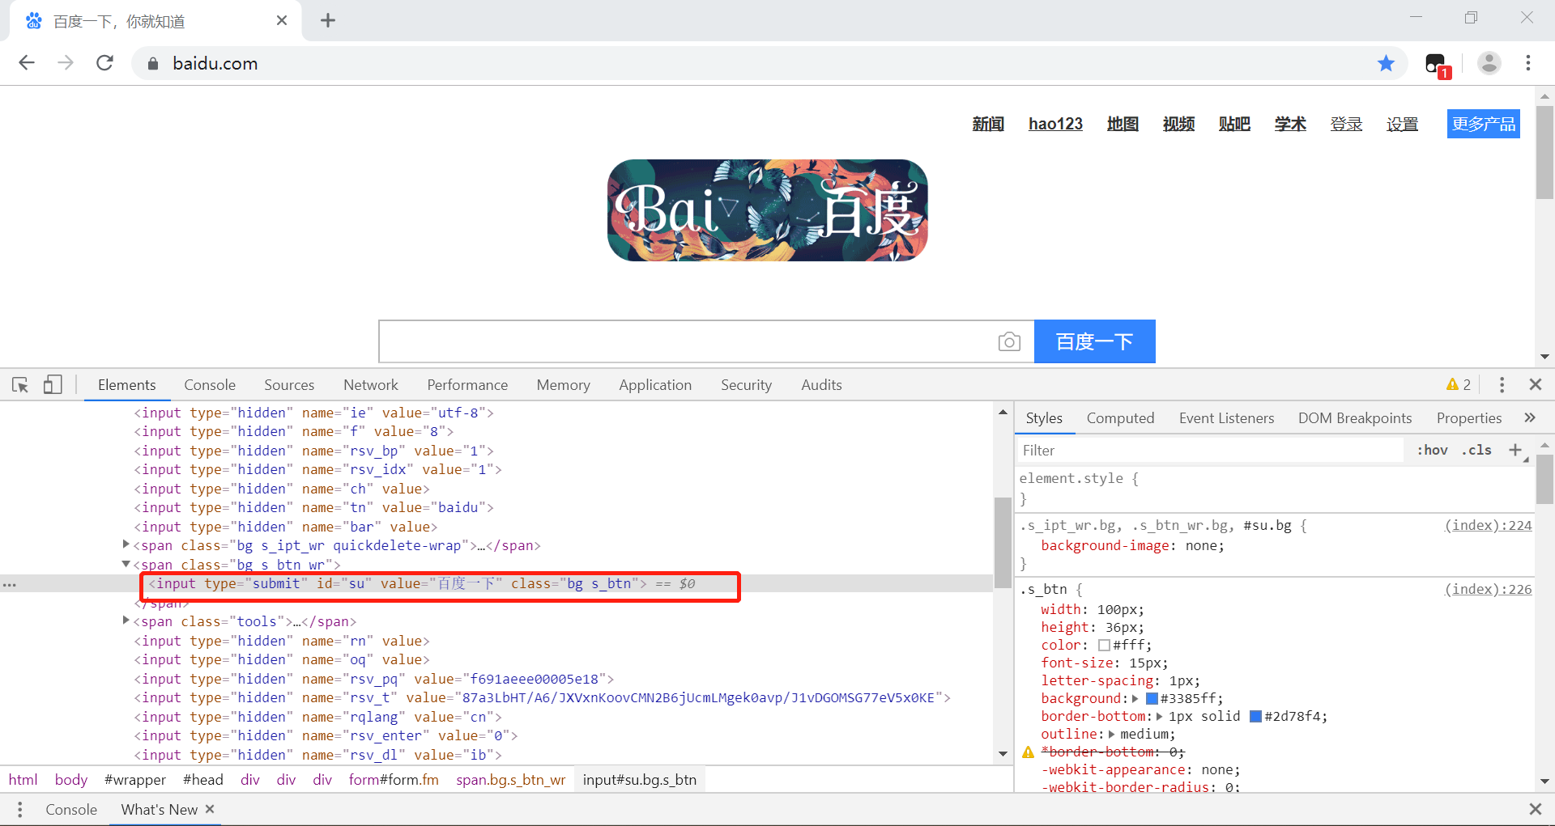The image size is (1555, 826).
Task: Open the browser extensions icon with notification badge
Action: coord(1435,63)
